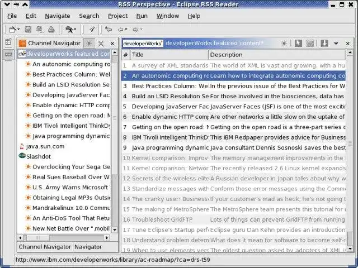Select developerWorks featured content channel in tree
This screenshot has height=268, width=358.
(x=64, y=54)
